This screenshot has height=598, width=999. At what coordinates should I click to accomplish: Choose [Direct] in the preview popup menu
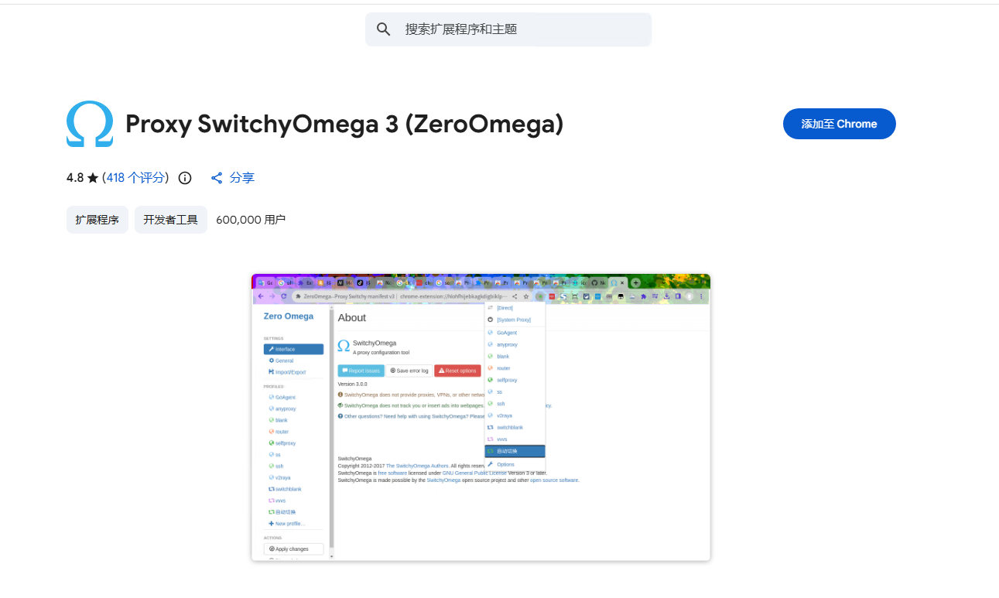coord(505,308)
